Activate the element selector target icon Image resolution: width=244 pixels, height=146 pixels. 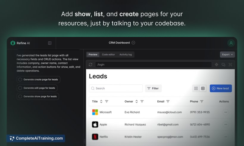pyautogui.click(x=216, y=64)
